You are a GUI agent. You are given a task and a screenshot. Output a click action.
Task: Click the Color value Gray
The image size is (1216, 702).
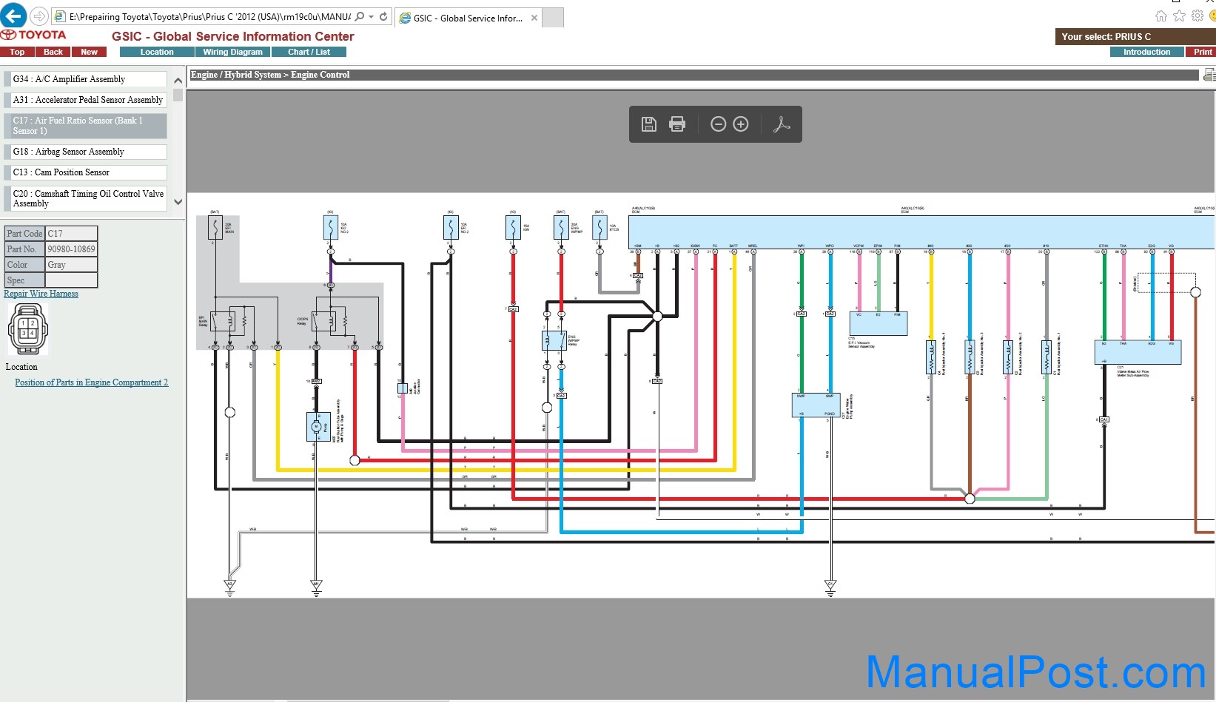71,265
